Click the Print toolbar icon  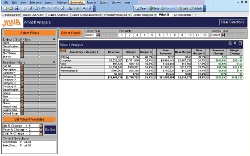point(24,8)
